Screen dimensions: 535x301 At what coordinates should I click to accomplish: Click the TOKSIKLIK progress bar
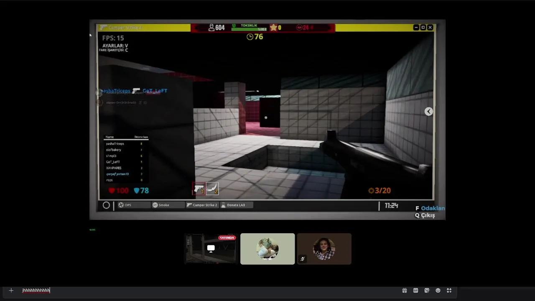tap(250, 29)
